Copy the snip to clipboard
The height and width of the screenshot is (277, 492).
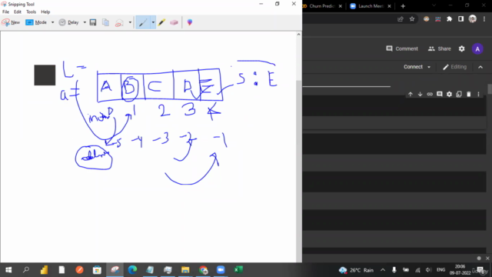(106, 22)
